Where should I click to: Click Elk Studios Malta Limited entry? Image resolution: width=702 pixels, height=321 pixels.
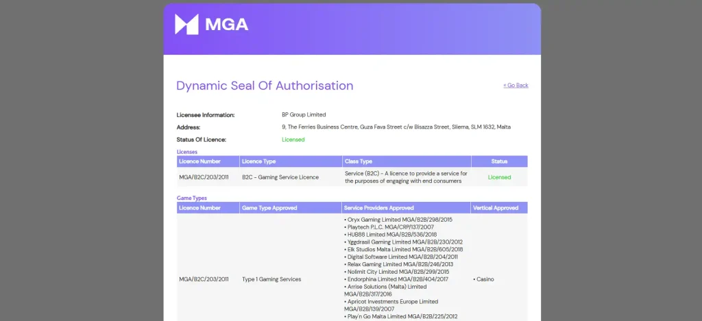[x=404, y=249]
